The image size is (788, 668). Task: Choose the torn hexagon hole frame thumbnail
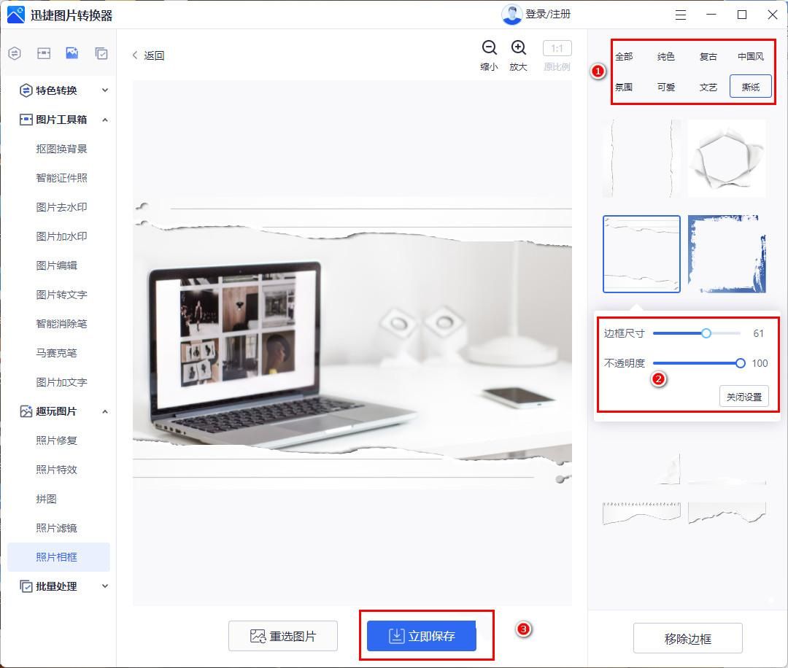click(727, 158)
